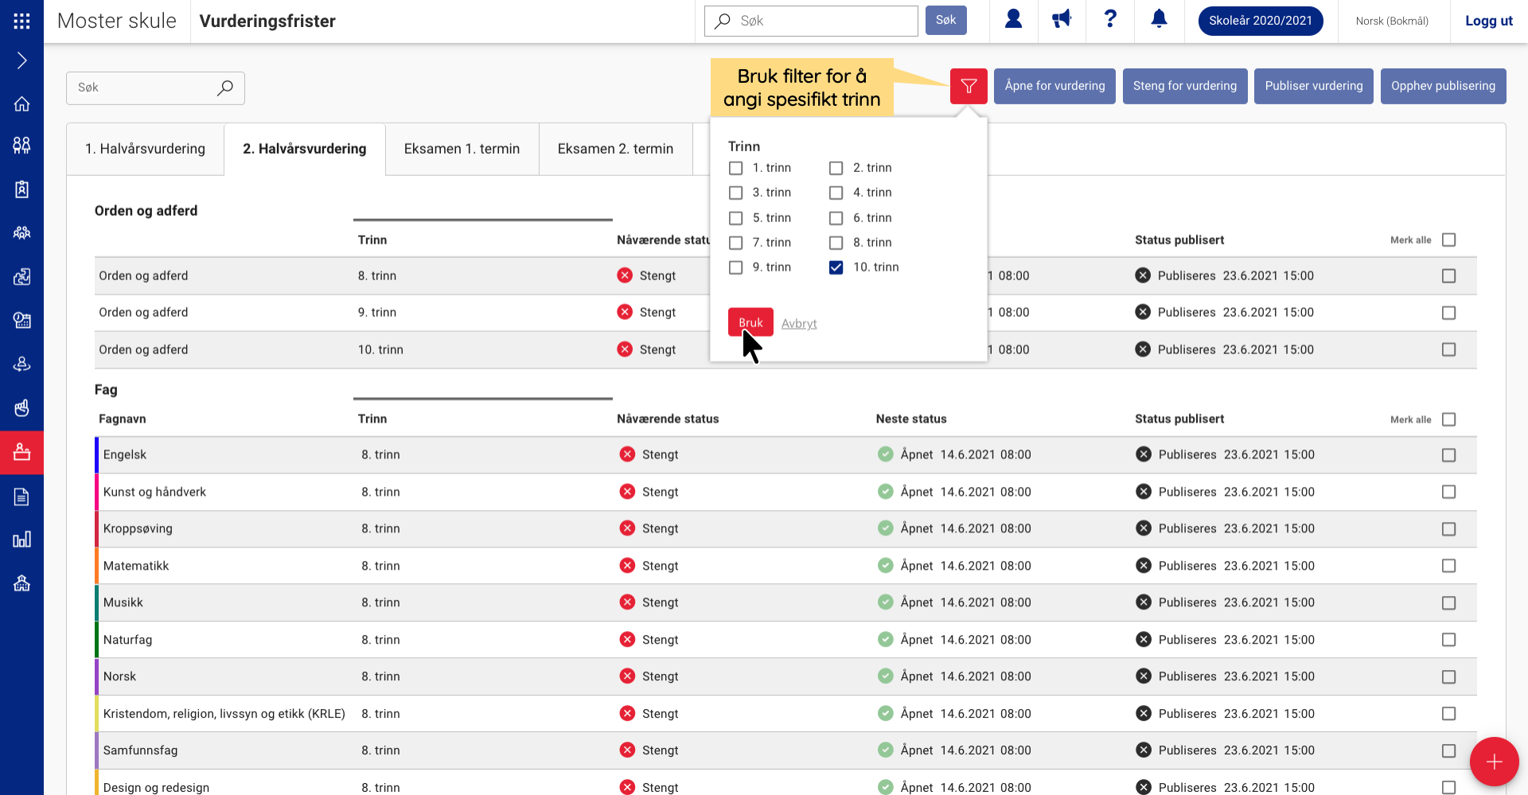Screen dimensions: 1528x795
Task: Open the puzzle piece icon in sidebar
Action: (x=21, y=276)
